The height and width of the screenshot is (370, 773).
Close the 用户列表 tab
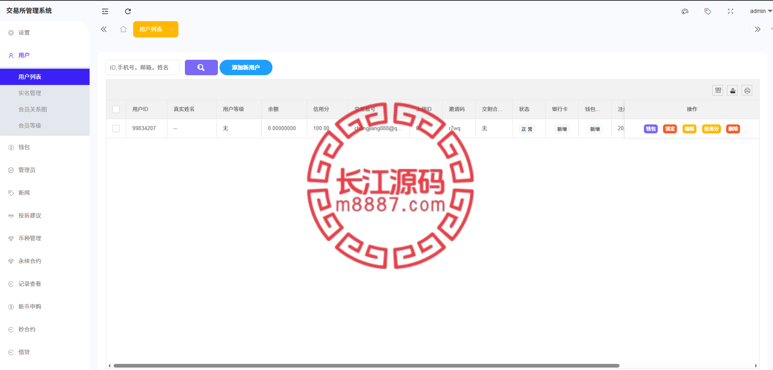click(171, 29)
